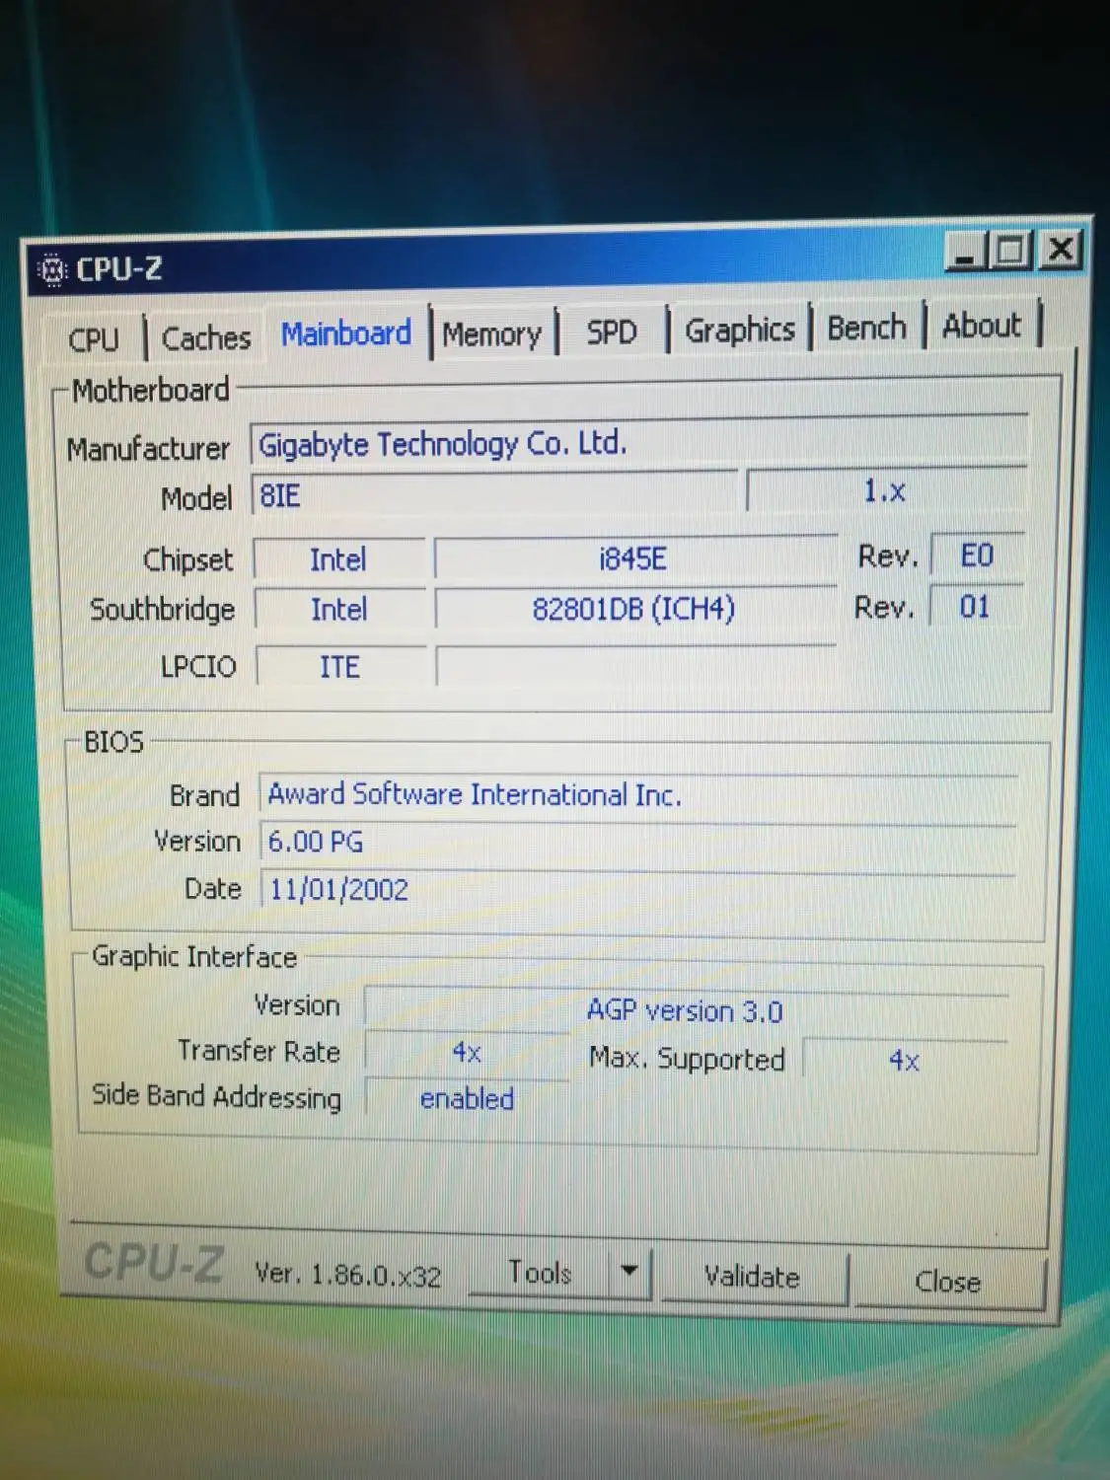Open the Graphics tab
1110x1480 pixels.
pyautogui.click(x=740, y=330)
